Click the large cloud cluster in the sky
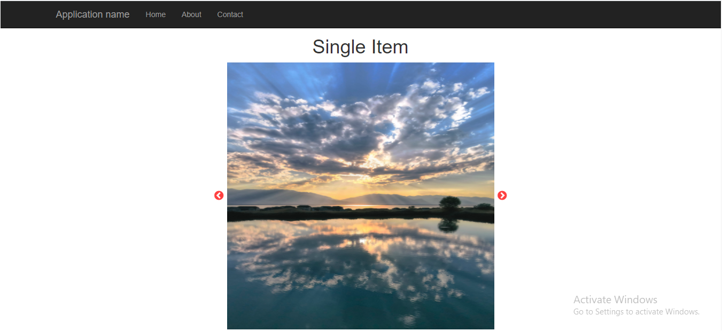This screenshot has width=722, height=331. [x=353, y=128]
